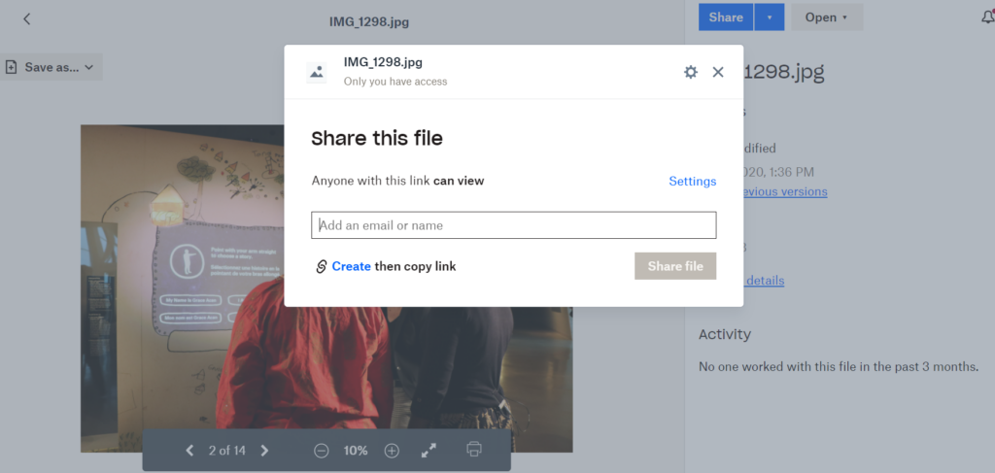Zoom out using the minus icon
Viewport: 995px width, 473px height.
(321, 451)
